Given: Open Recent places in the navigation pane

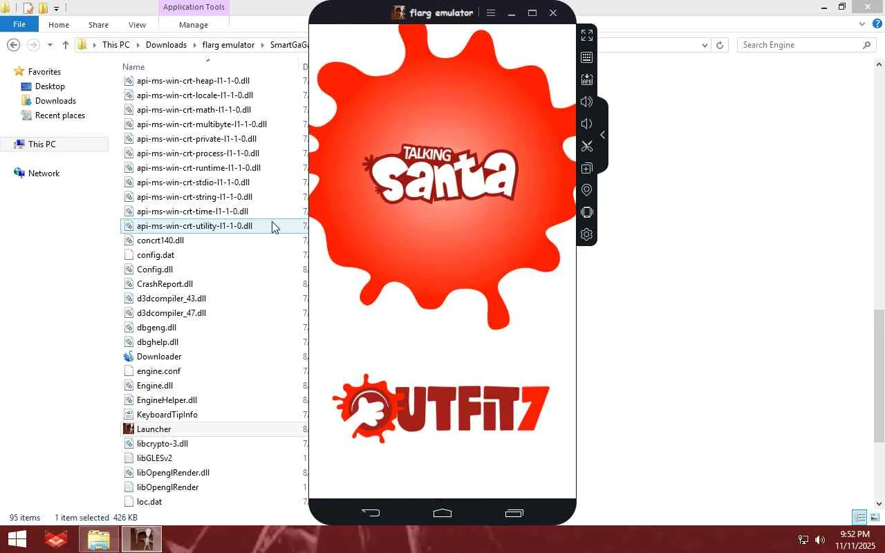Looking at the screenshot, I should coord(60,115).
